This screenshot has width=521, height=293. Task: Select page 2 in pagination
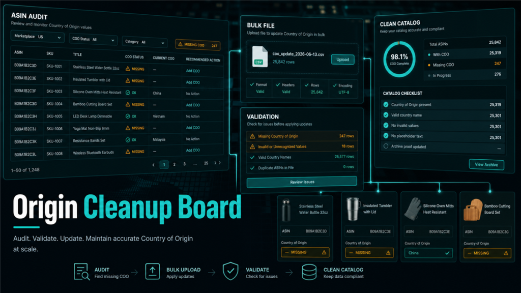pos(174,164)
